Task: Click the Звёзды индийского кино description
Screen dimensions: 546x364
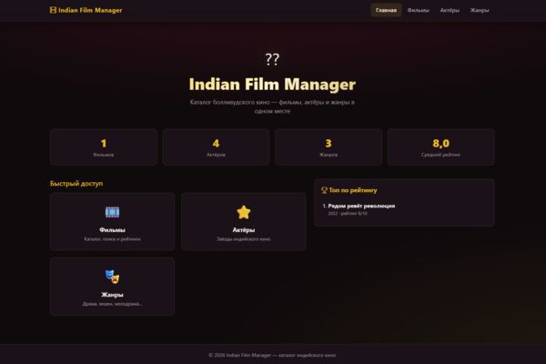Action: click(x=243, y=239)
